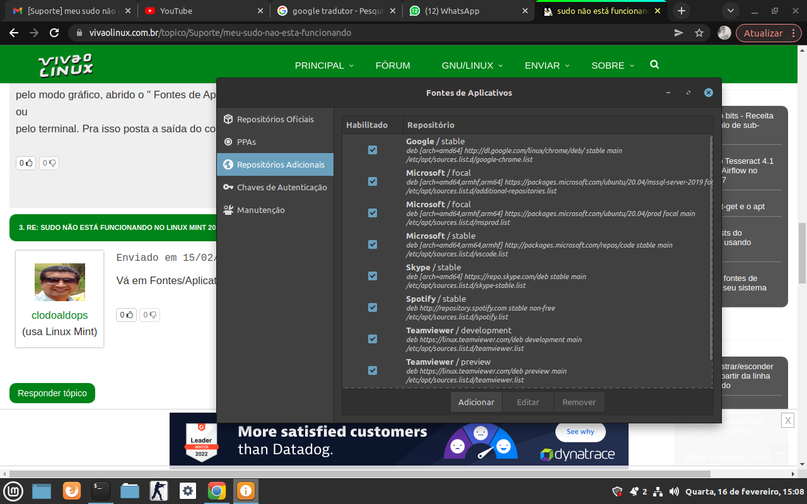Open Repositórios Oficiais sidebar icon
807x504 pixels.
pos(228,119)
